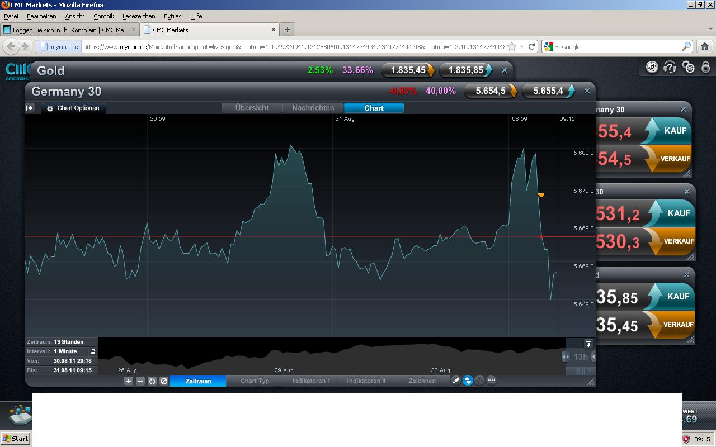Open Chart Optionen gear settings

tap(73, 108)
